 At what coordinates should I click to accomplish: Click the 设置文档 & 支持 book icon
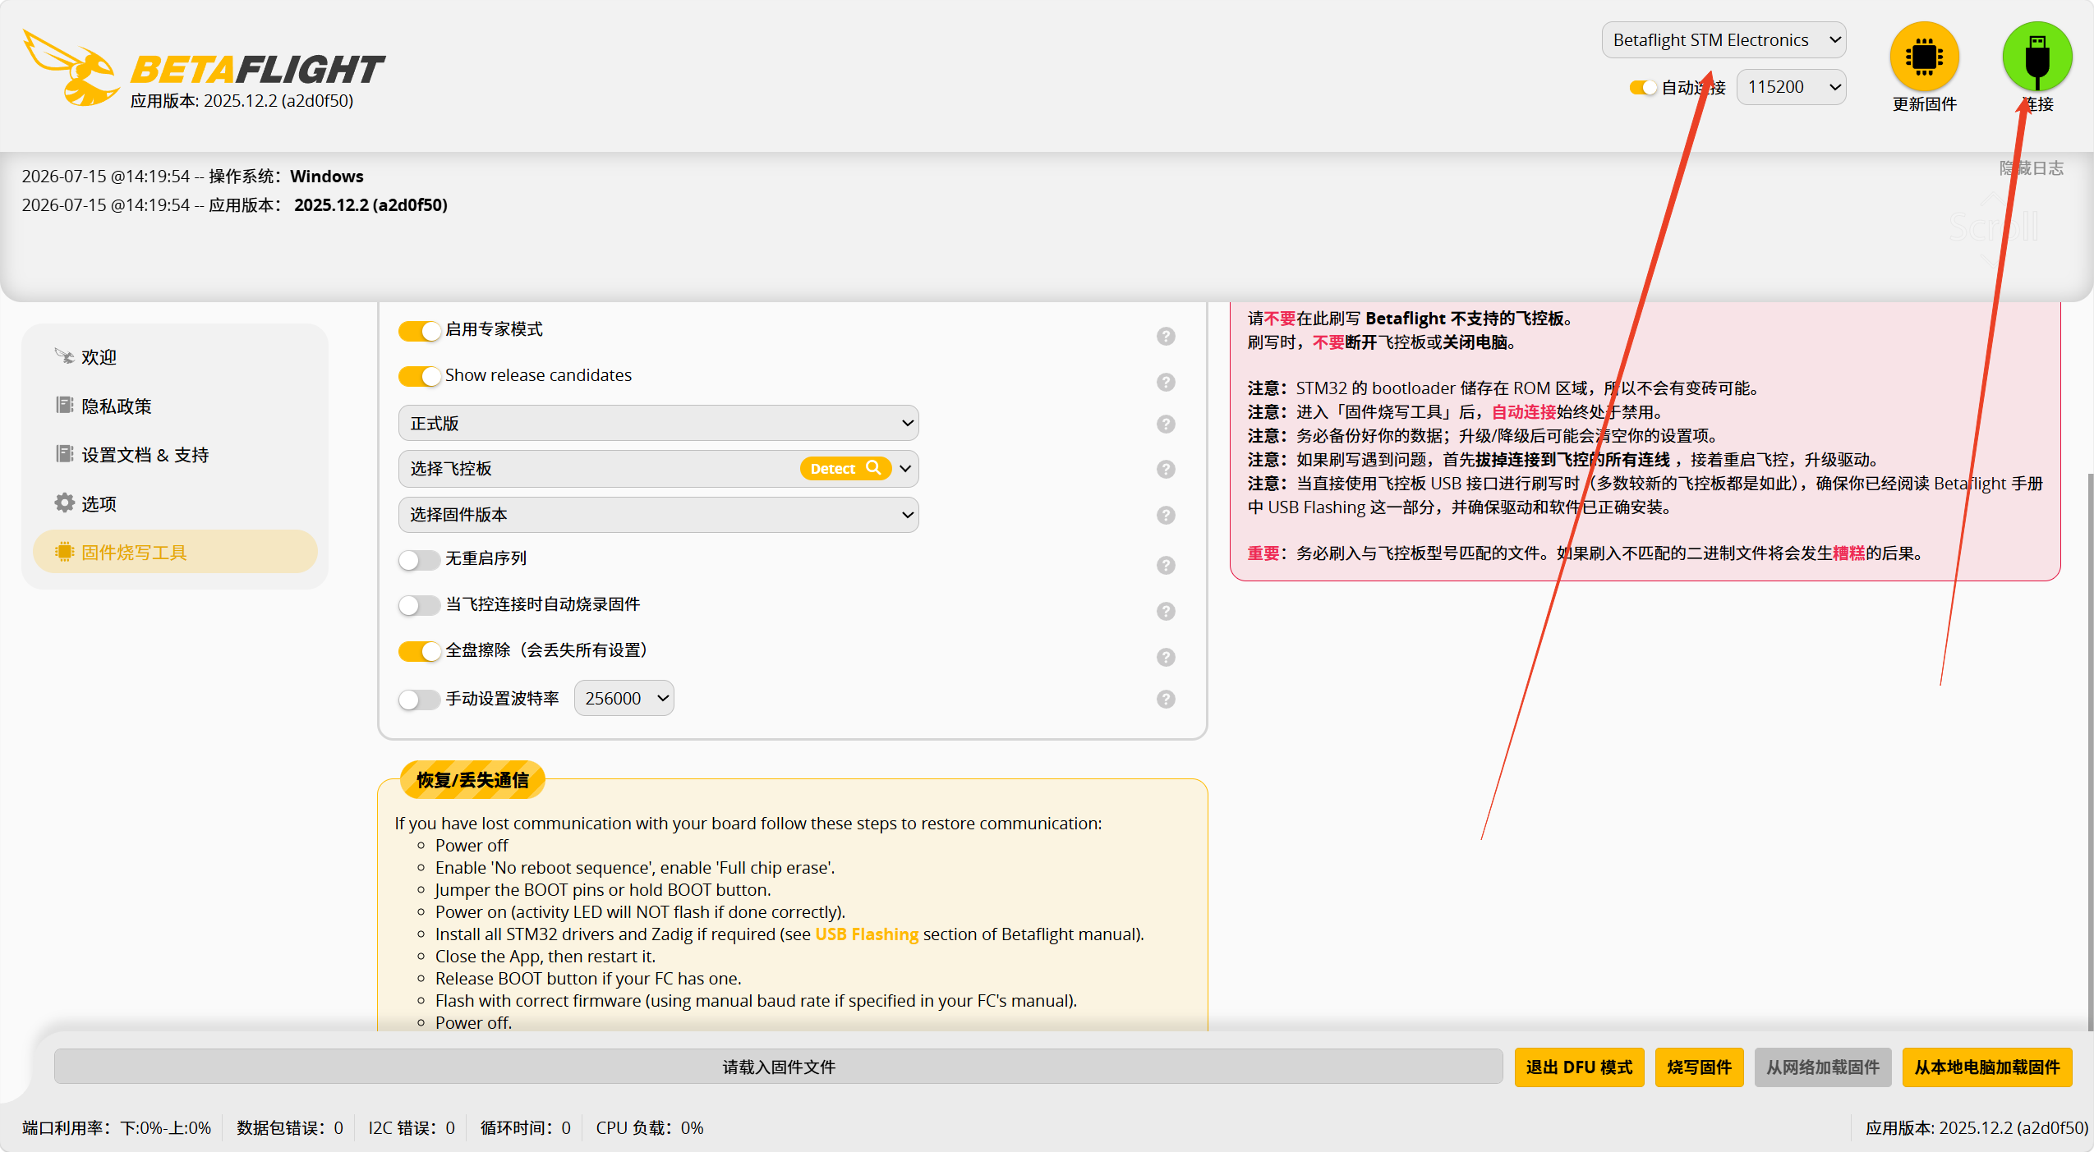[64, 454]
